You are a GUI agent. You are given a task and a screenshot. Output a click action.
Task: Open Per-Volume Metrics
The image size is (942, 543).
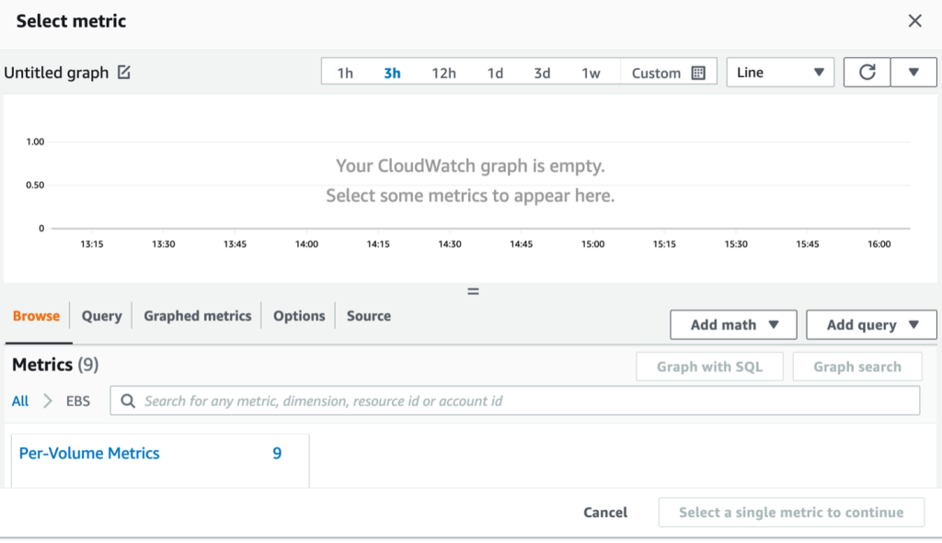88,453
